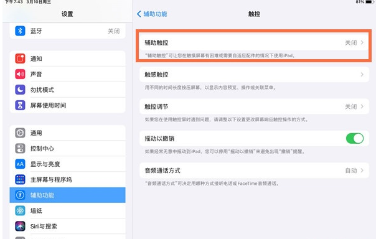Tap the Home Screen & Dock grid icon
The height and width of the screenshot is (239, 376).
pyautogui.click(x=20, y=179)
